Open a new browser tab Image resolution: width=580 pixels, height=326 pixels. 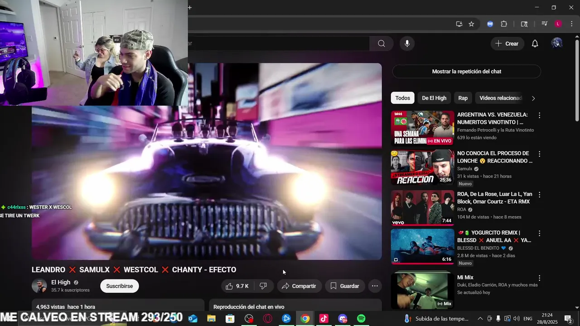tap(190, 7)
